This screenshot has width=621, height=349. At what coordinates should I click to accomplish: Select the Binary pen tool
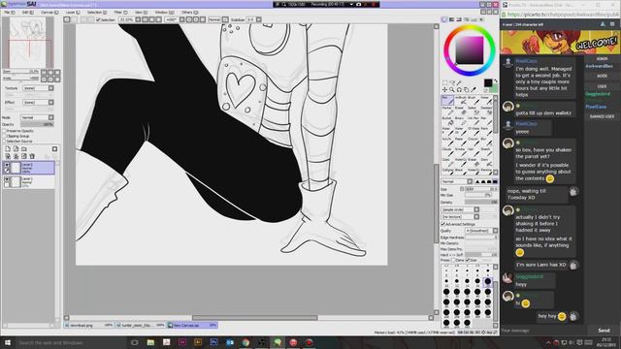click(x=460, y=120)
